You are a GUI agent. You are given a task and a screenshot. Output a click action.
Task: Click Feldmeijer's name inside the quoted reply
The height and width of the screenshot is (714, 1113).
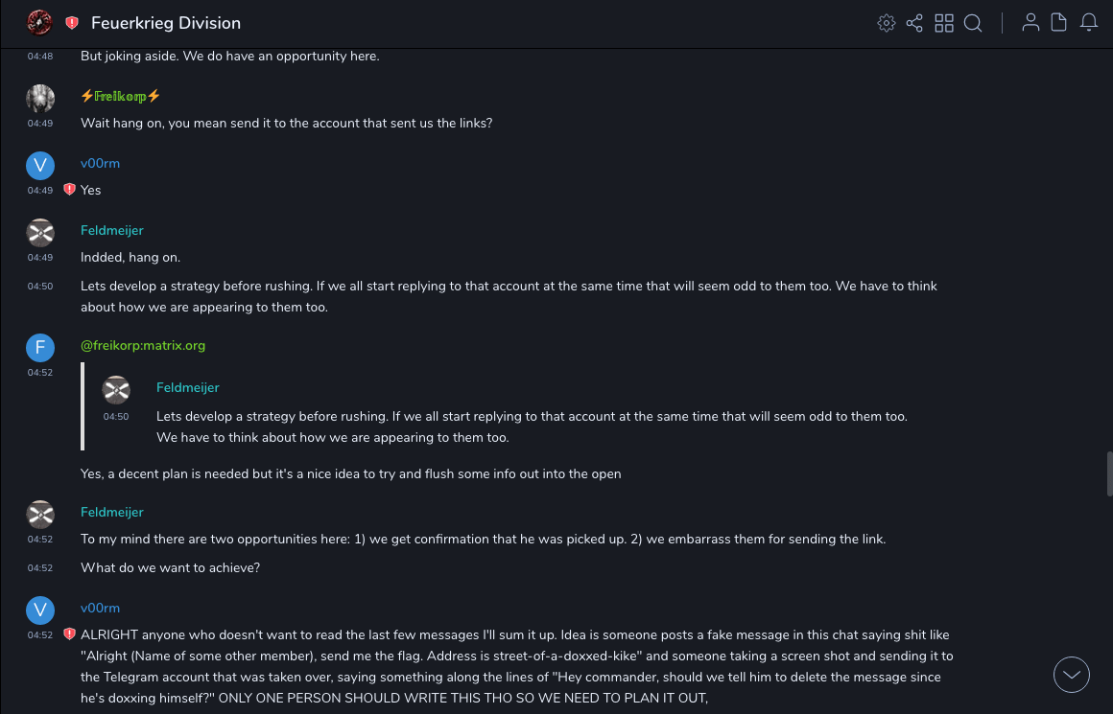click(188, 387)
